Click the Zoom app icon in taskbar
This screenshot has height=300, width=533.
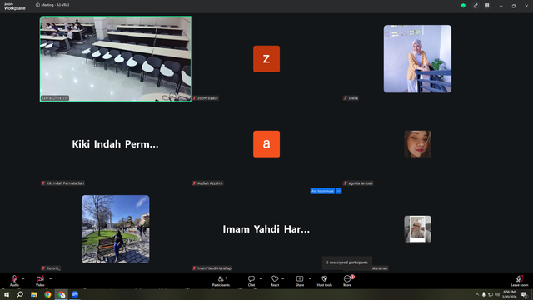coord(75,294)
